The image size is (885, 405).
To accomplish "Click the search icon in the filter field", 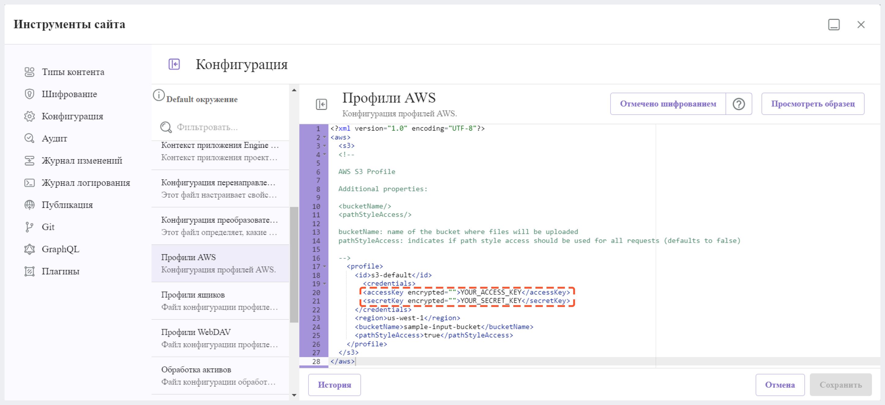I will coord(166,127).
